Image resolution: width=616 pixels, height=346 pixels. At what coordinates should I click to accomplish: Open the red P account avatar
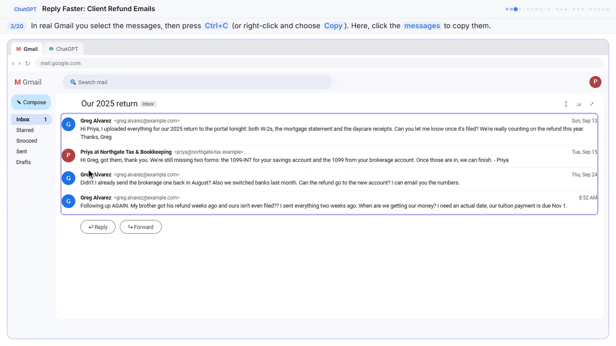pos(595,82)
